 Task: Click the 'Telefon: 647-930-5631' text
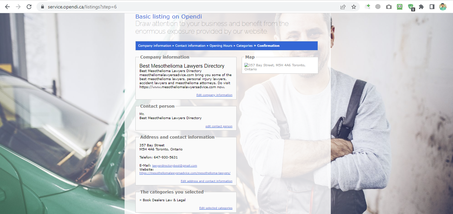point(159,157)
